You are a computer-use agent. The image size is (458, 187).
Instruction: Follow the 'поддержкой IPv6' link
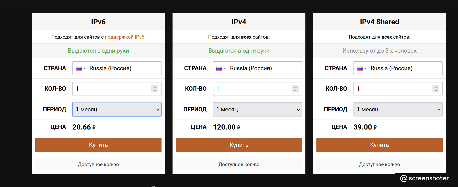124,37
